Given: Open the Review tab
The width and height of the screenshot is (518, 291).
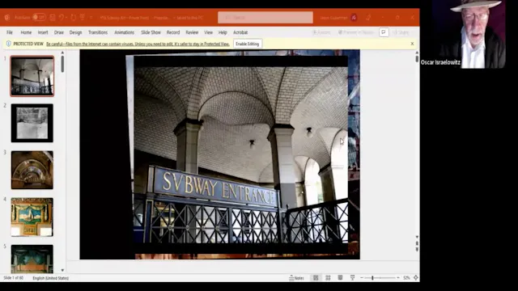Looking at the screenshot, I should (x=192, y=32).
